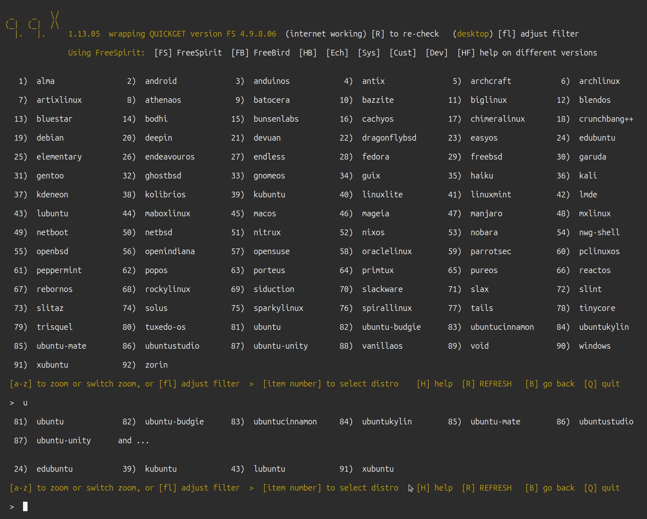Click the [Sys] version tag
This screenshot has height=519, width=647.
tap(369, 53)
